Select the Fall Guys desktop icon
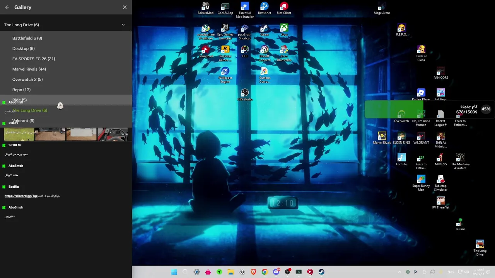 click(440, 95)
